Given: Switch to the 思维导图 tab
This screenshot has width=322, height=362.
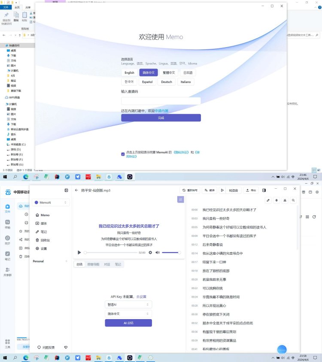Looking at the screenshot, I should 93,264.
